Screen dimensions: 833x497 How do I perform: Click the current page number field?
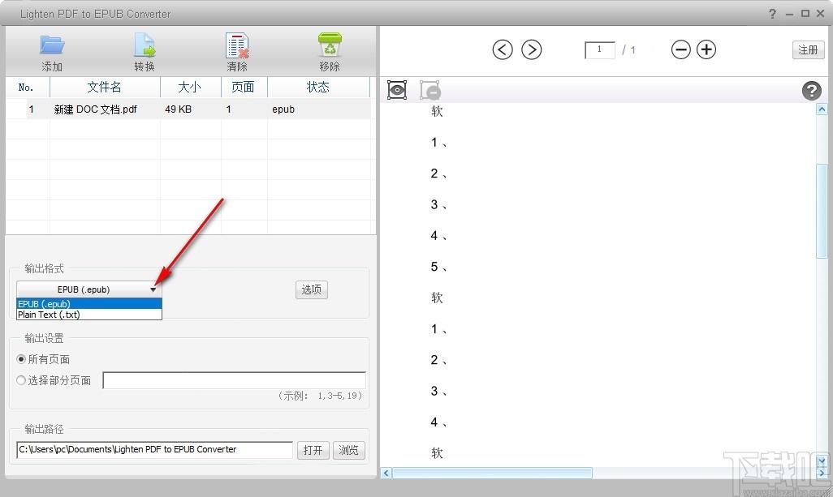coord(600,49)
